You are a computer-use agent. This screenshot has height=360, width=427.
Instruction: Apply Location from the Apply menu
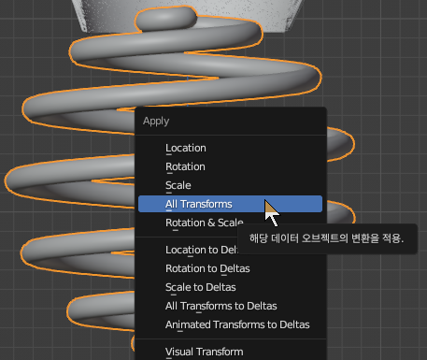230,148
